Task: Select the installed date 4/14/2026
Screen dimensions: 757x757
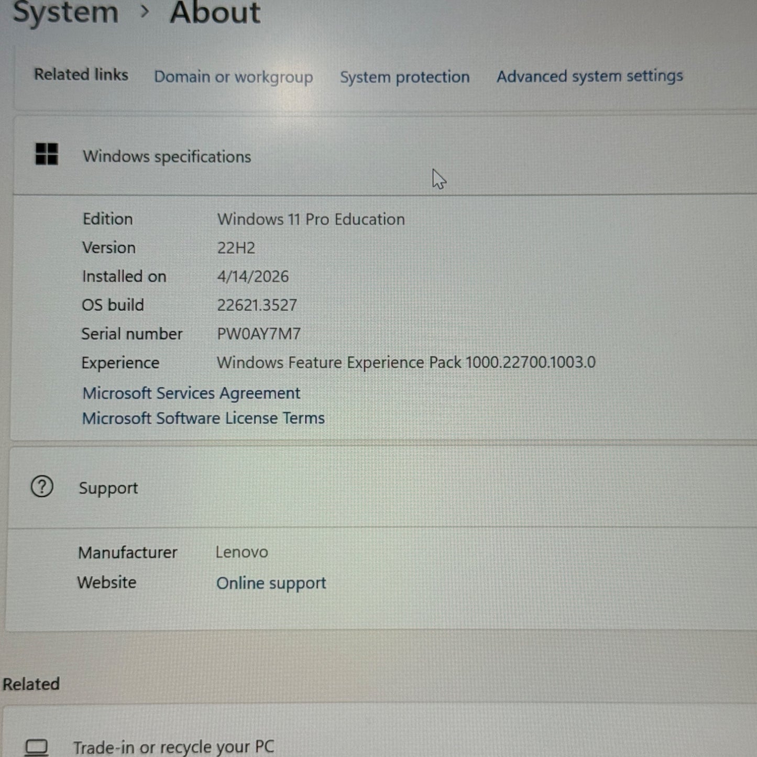Action: [x=253, y=277]
